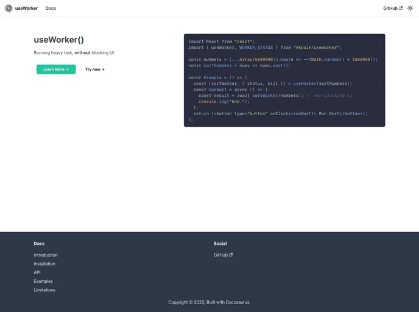Open the Examples footer link
Screen dimensions: 419x312
(43, 282)
